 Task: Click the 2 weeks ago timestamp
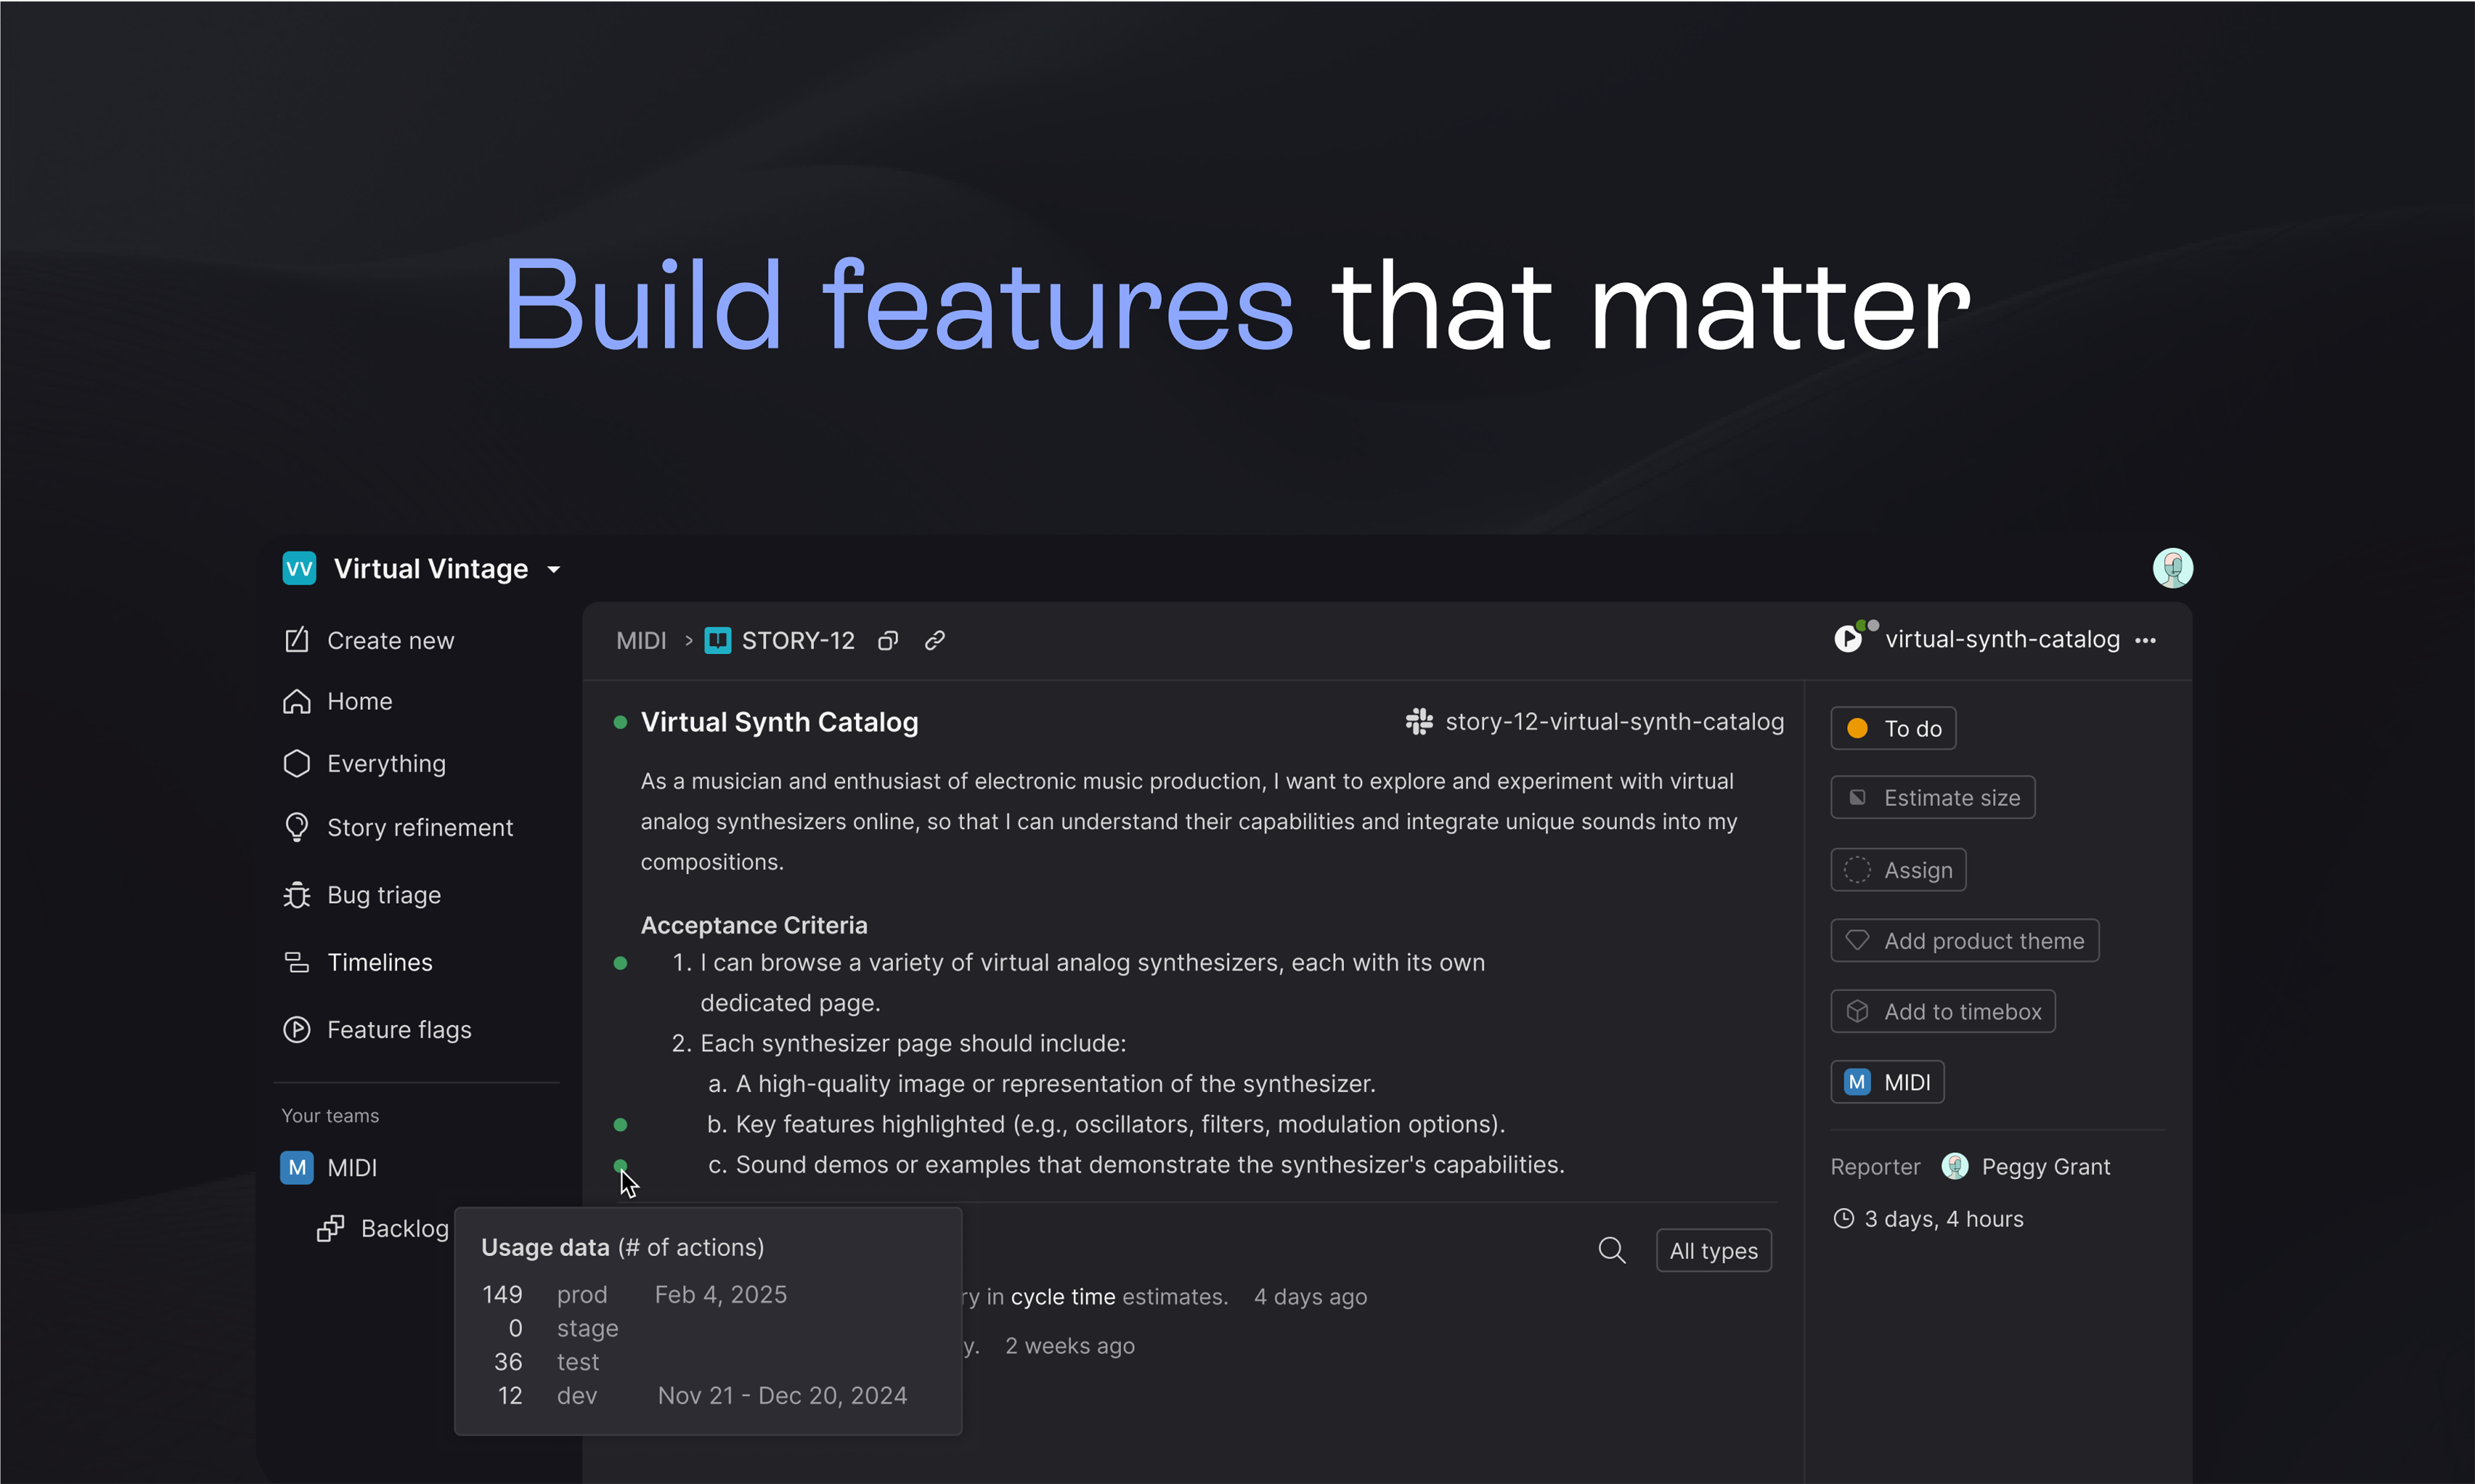[1069, 1346]
